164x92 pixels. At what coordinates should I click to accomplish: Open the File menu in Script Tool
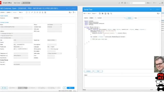point(85,14)
